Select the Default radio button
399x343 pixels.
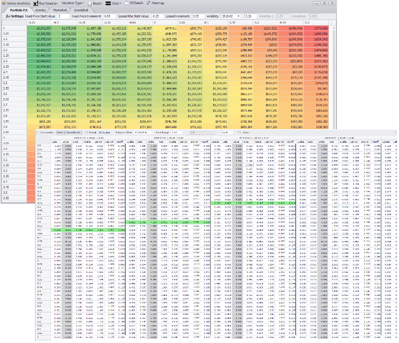click(x=86, y=133)
